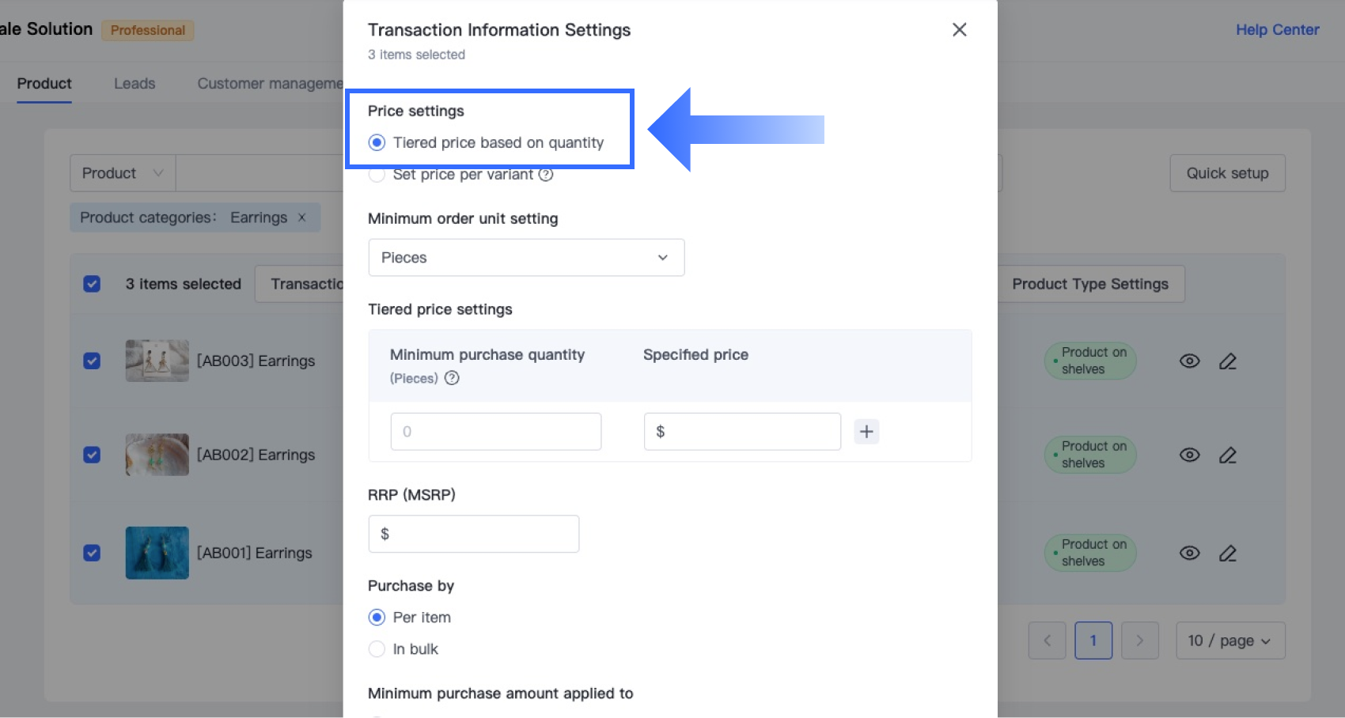
Task: Preview the AB003 Earrings product
Action: 1189,361
